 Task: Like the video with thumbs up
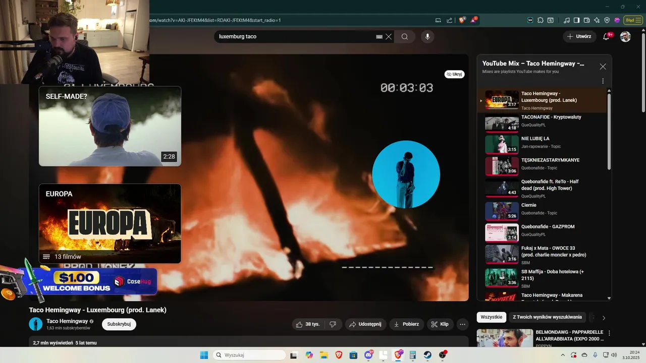[x=308, y=324]
